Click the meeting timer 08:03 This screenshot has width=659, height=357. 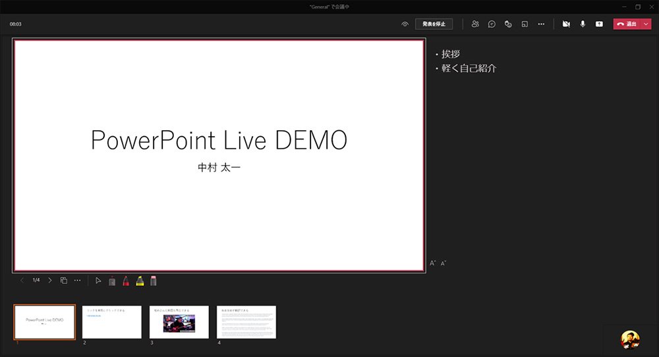click(x=16, y=24)
